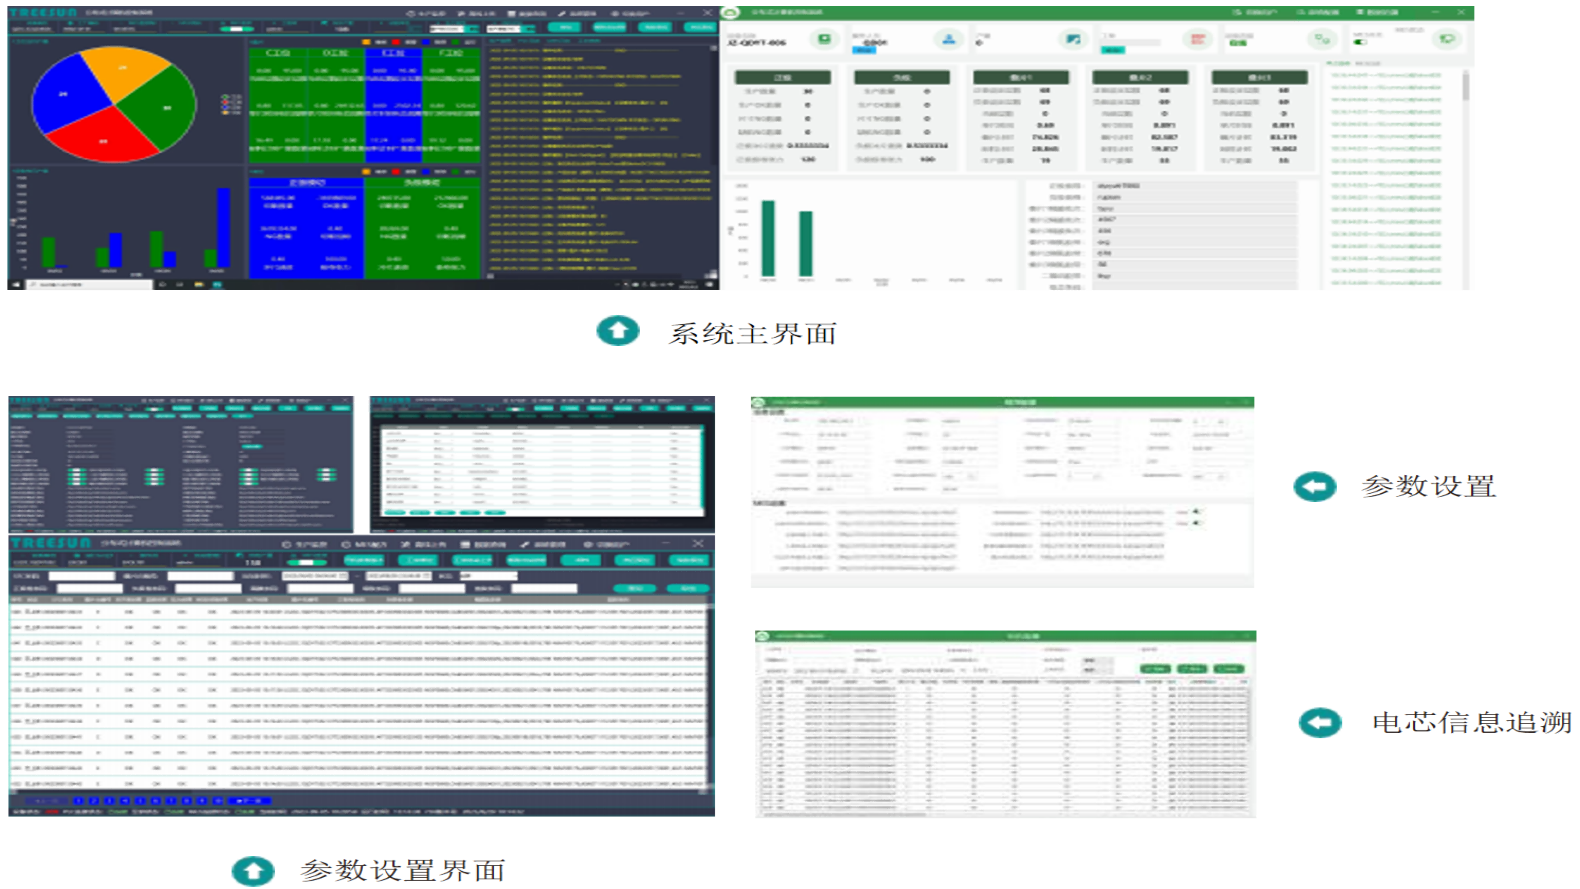Screen dimensions: 1580x889
Task: Click the red calendar icon in green window's work-order card
Action: click(x=1197, y=39)
